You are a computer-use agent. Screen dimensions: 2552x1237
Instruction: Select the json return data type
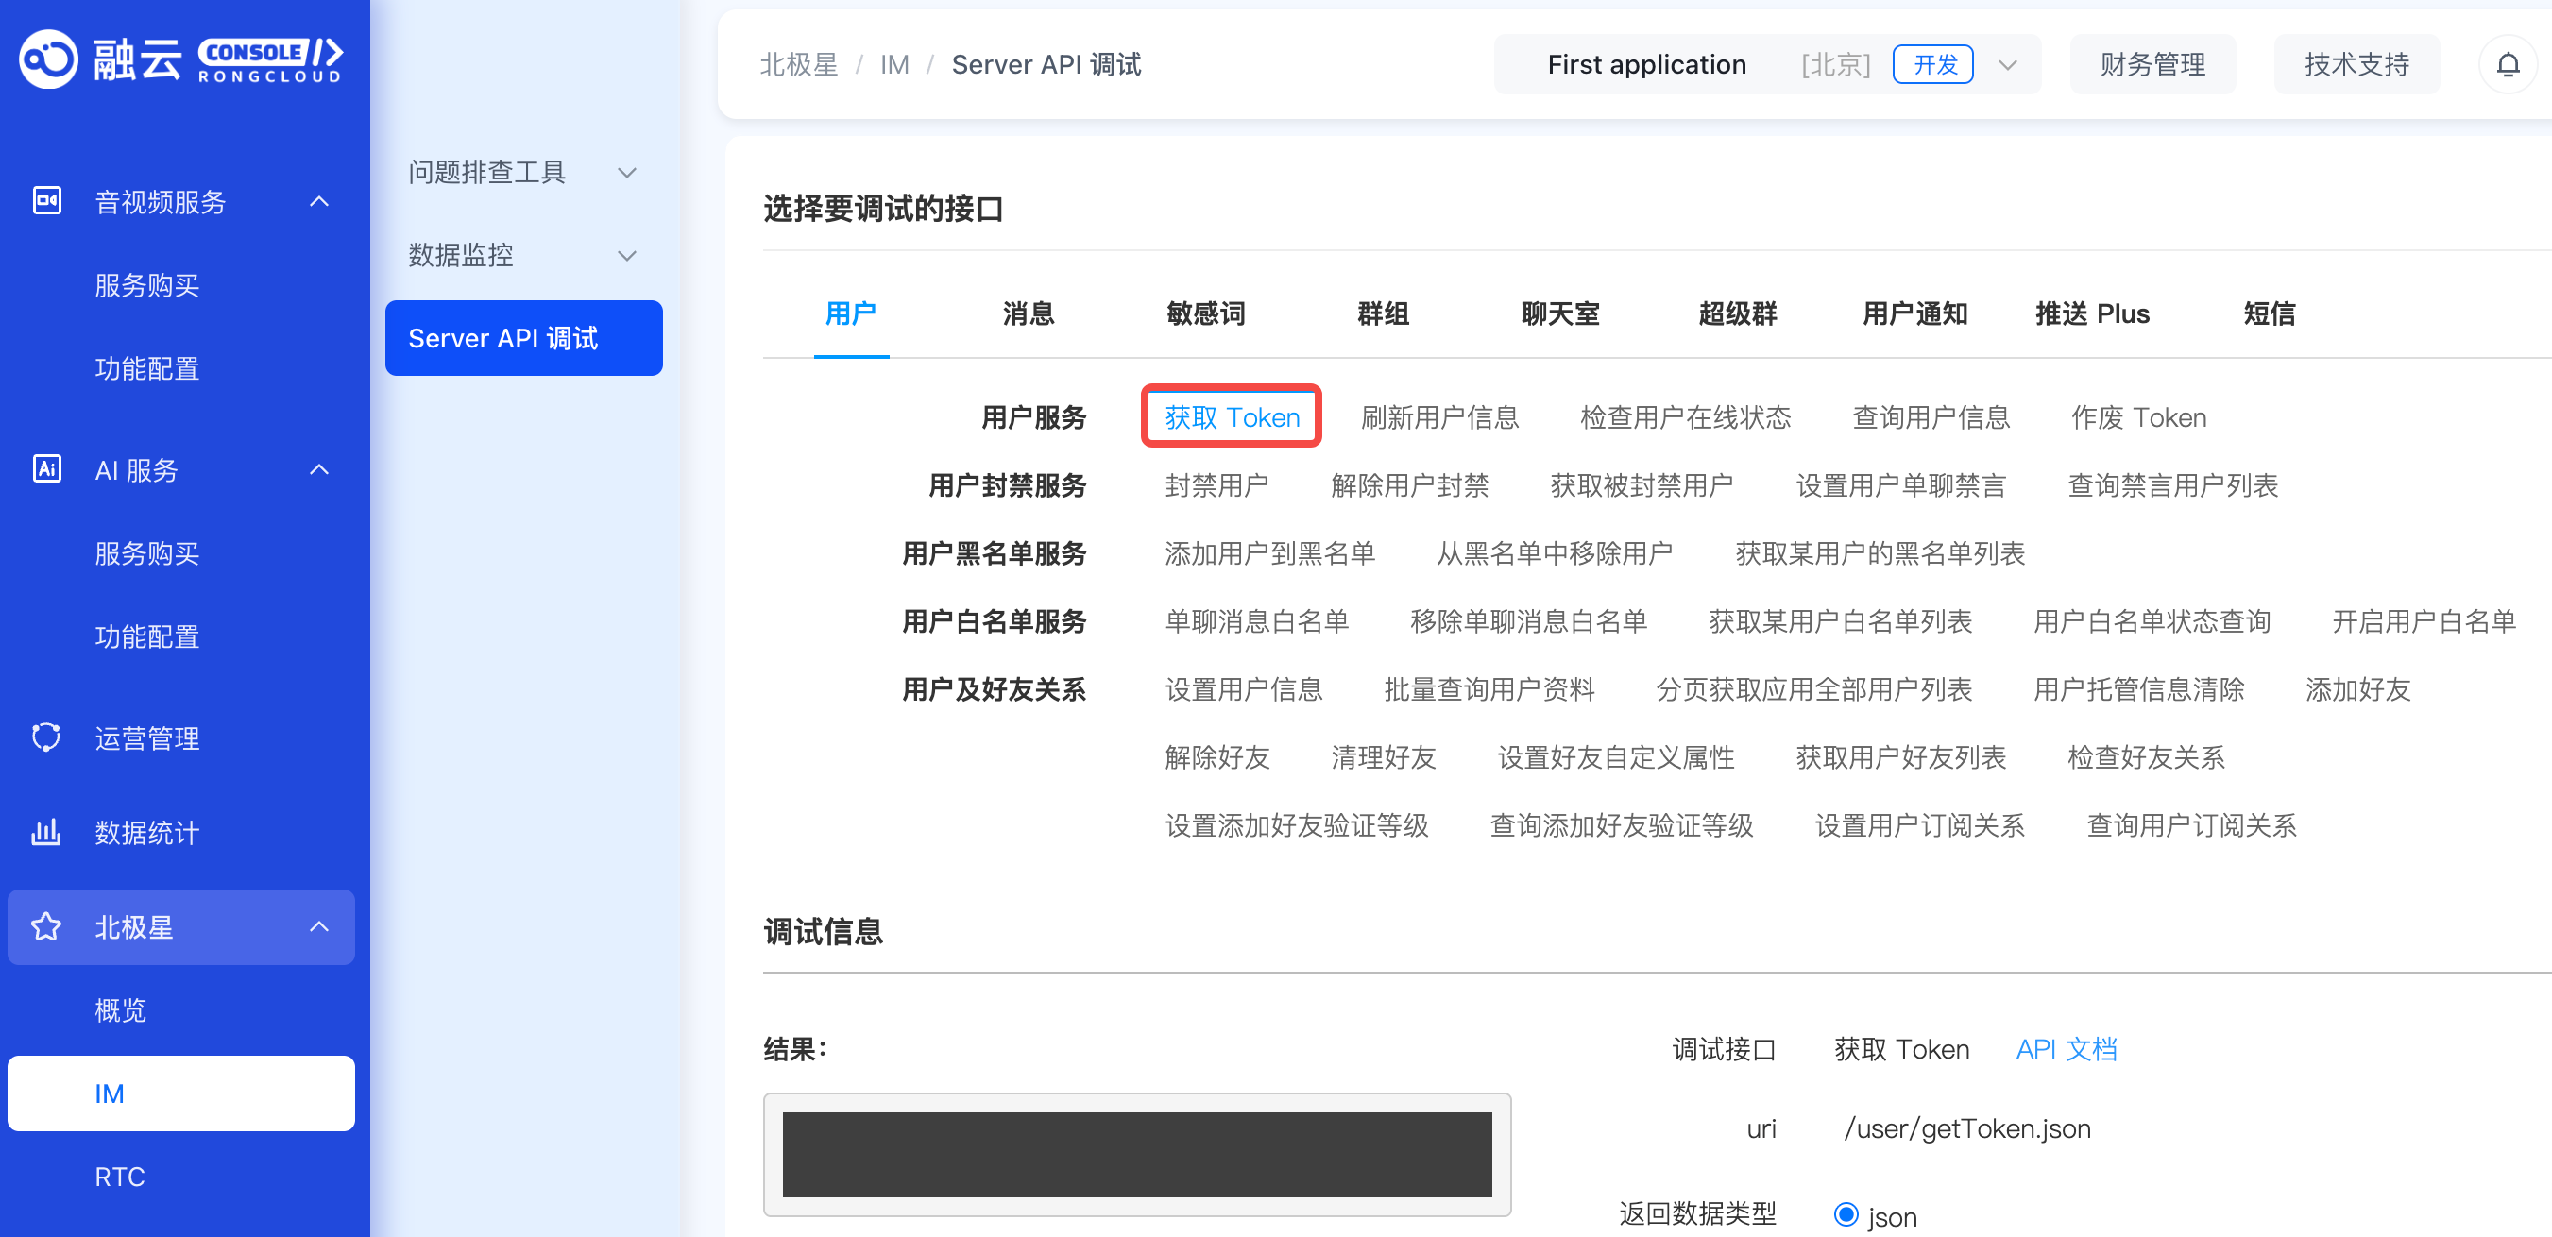point(1845,1214)
